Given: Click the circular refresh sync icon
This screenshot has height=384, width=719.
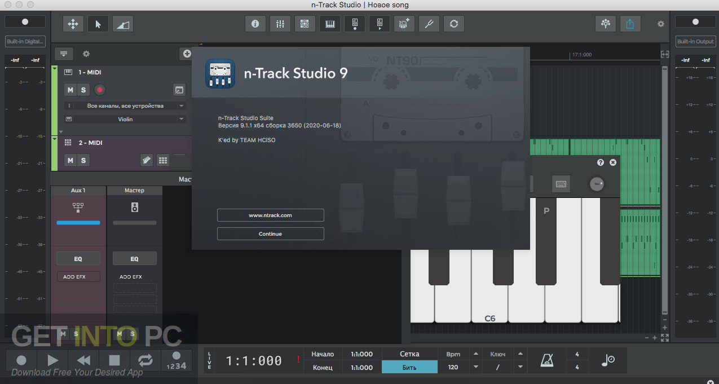Looking at the screenshot, I should [453, 24].
